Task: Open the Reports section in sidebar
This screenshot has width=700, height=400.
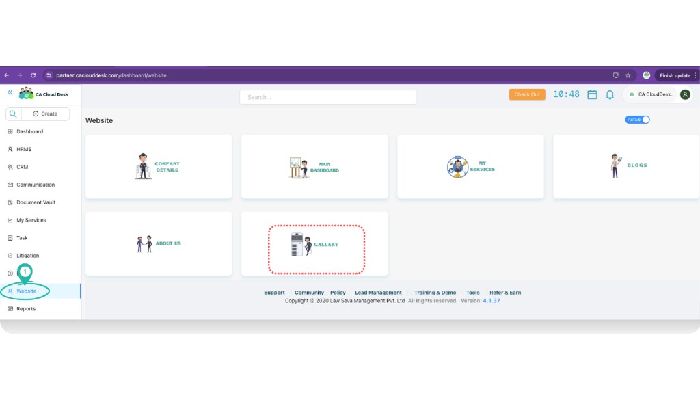Action: [26, 308]
